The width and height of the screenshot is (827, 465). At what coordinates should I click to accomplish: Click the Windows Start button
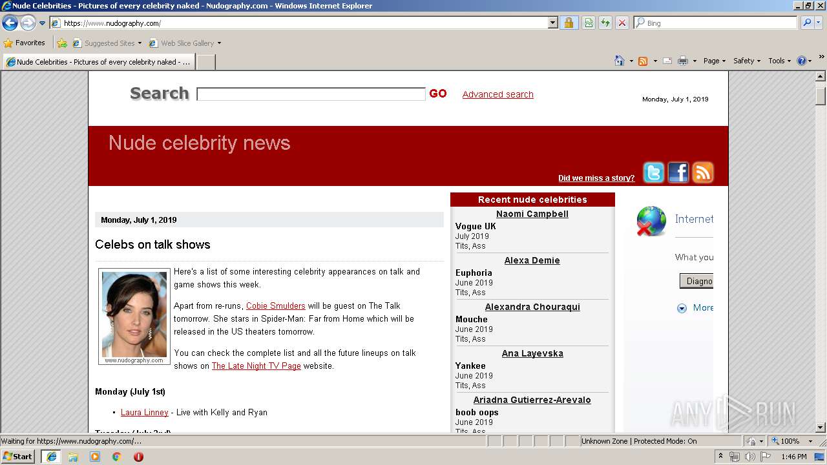18,457
